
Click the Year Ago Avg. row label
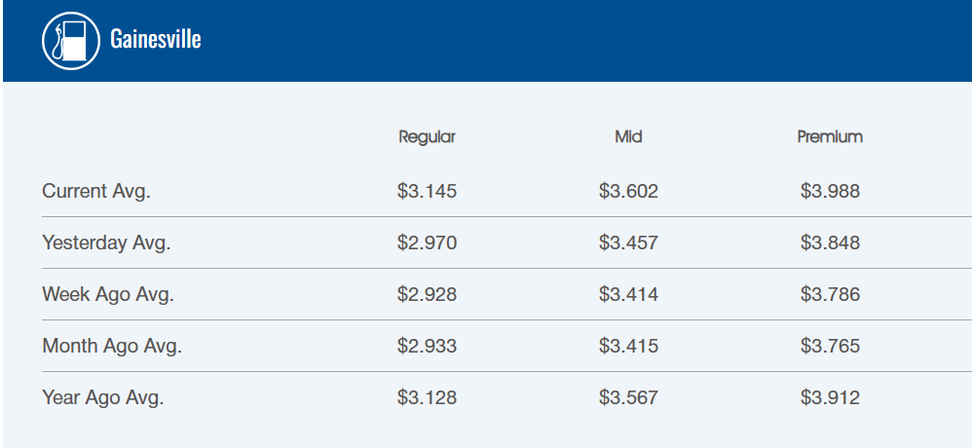(x=103, y=397)
